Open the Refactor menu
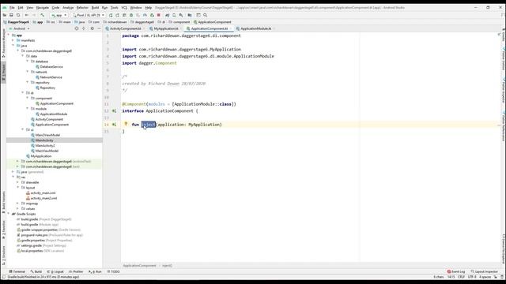Image resolution: width=506 pixels, height=284 pixels. [82, 7]
